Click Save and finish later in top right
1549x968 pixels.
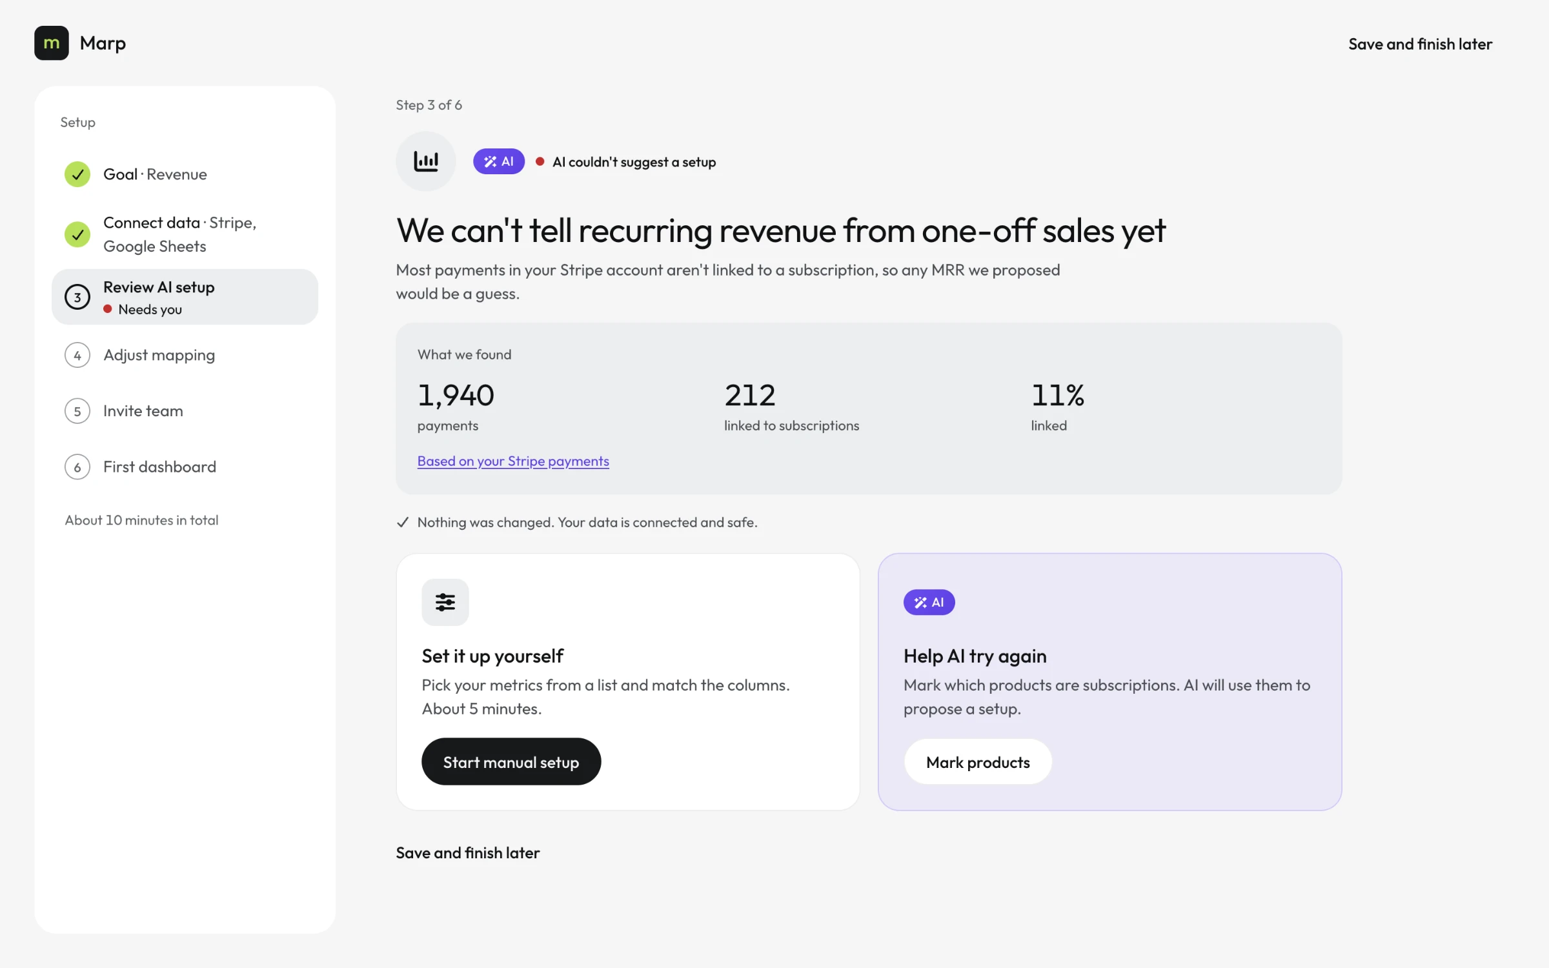[1420, 44]
